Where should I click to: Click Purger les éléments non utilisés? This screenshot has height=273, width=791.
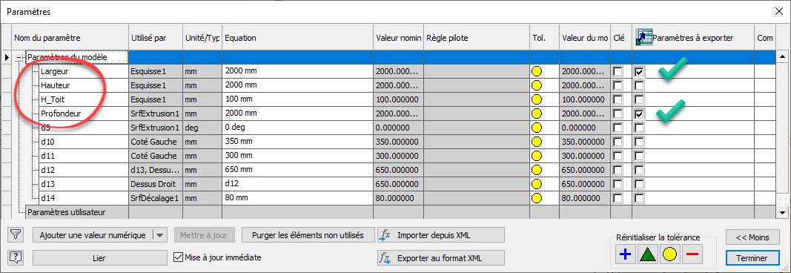click(308, 235)
